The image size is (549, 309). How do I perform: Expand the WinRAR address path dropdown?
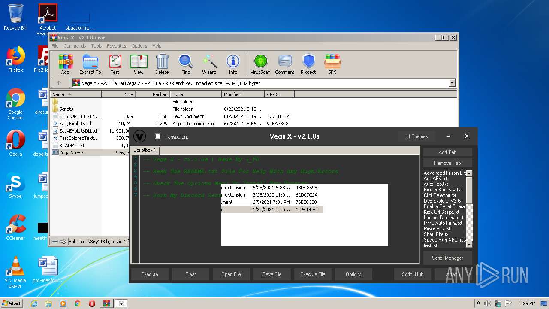pyautogui.click(x=452, y=83)
